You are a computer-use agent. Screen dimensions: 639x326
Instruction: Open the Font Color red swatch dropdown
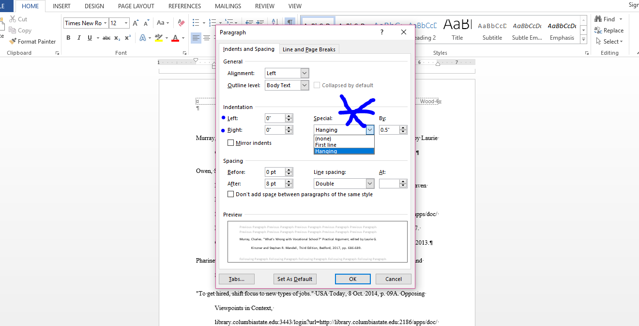click(x=182, y=37)
